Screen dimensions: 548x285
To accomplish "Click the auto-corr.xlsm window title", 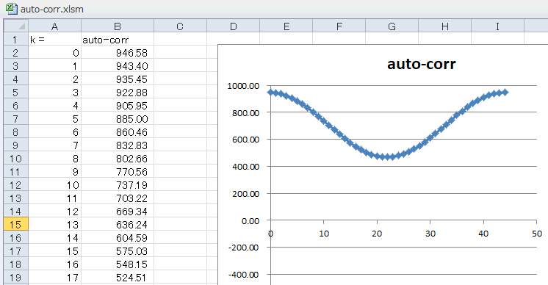I will [52, 9].
